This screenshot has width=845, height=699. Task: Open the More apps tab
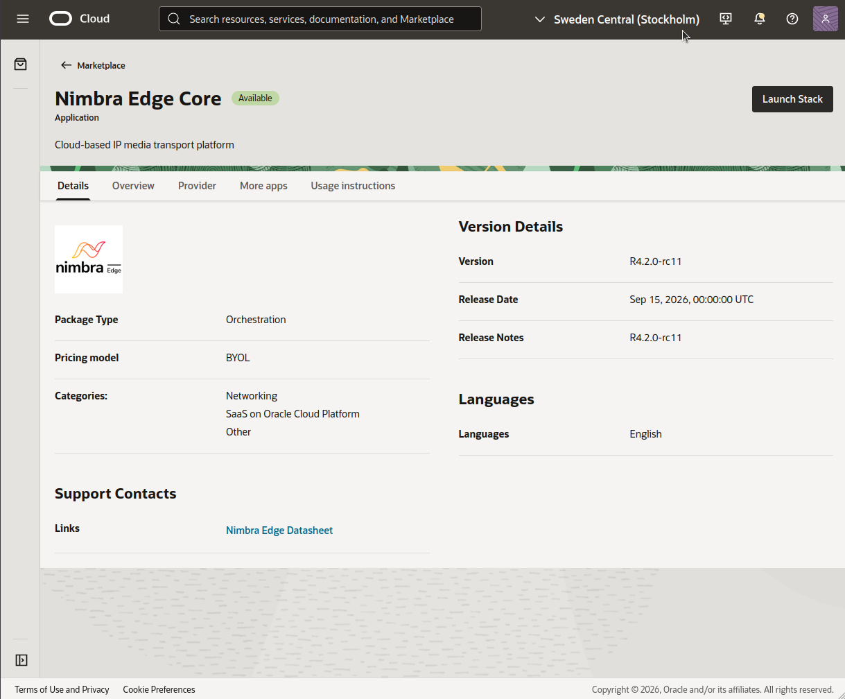click(x=263, y=186)
